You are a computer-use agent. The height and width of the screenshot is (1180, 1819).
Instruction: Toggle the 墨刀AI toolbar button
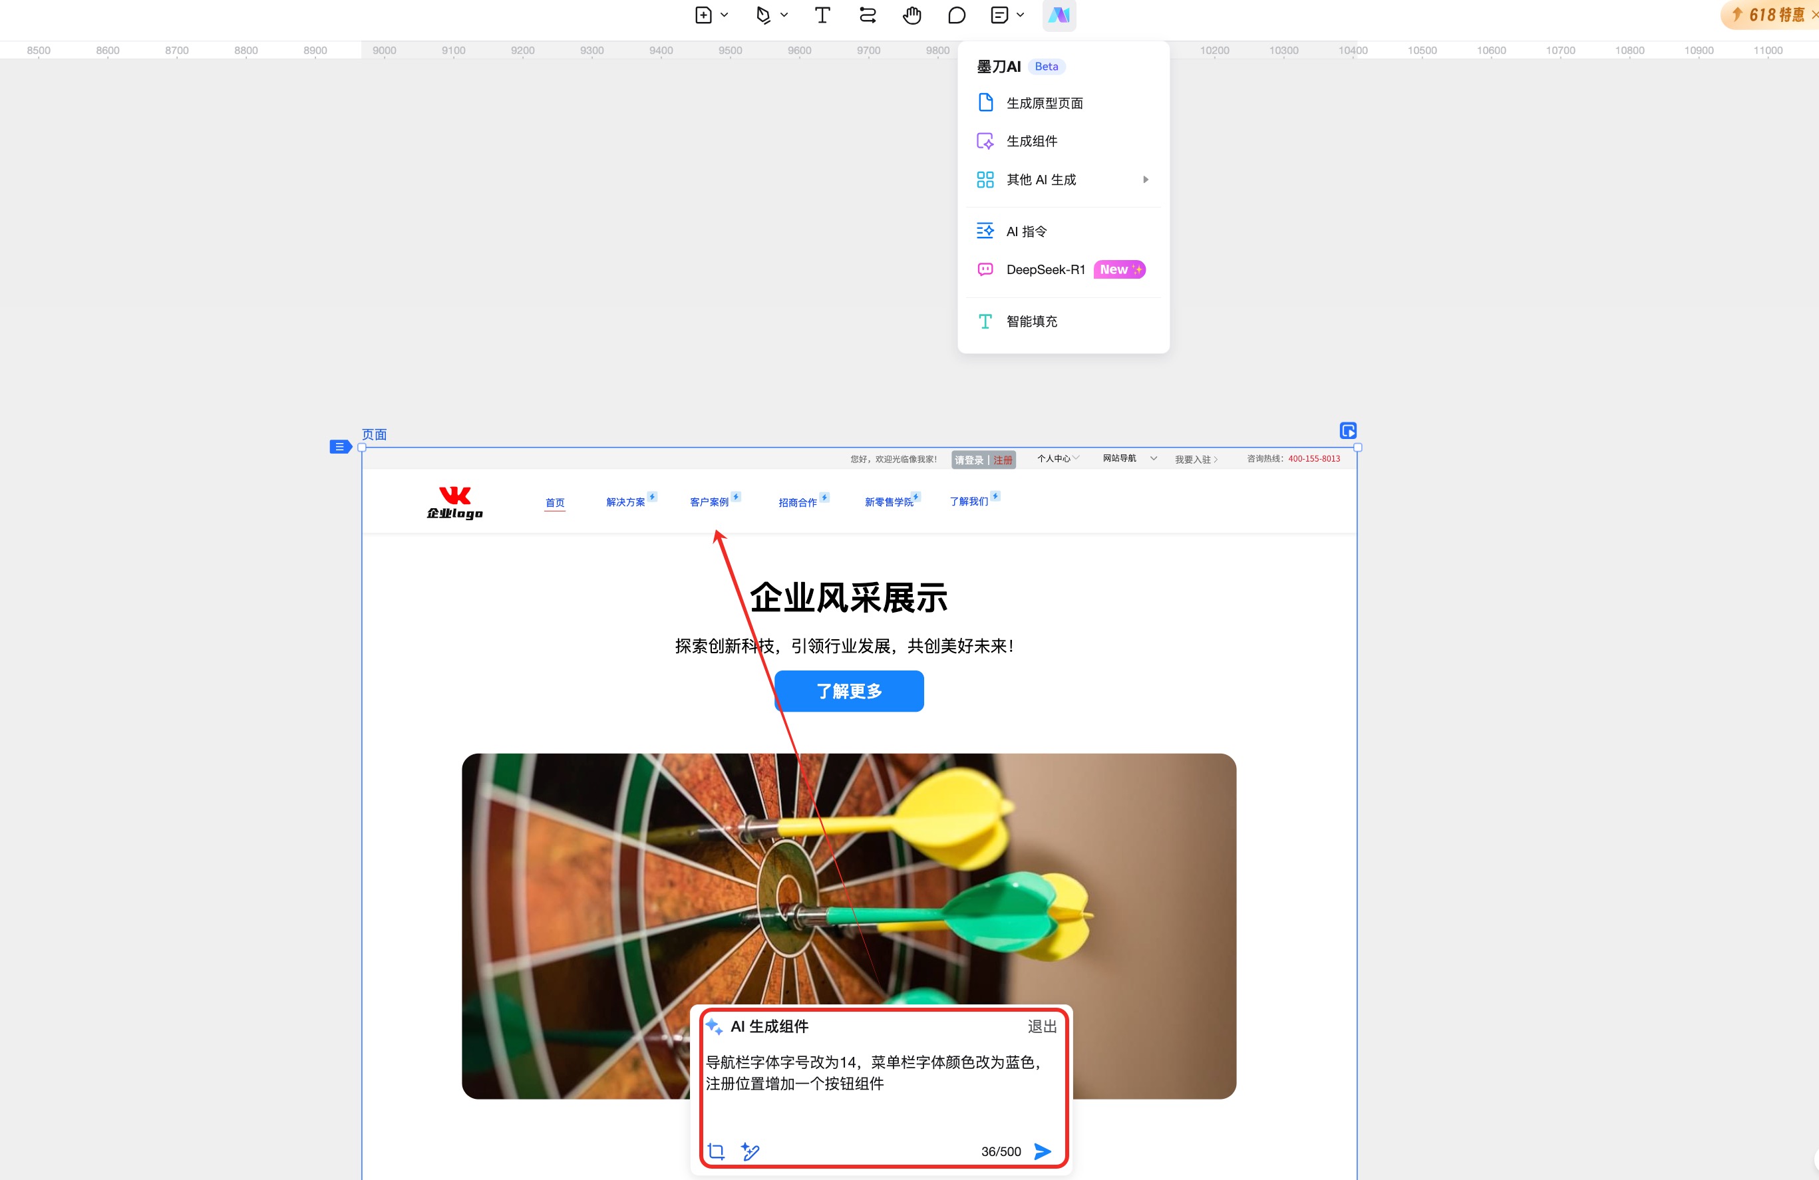click(1059, 15)
